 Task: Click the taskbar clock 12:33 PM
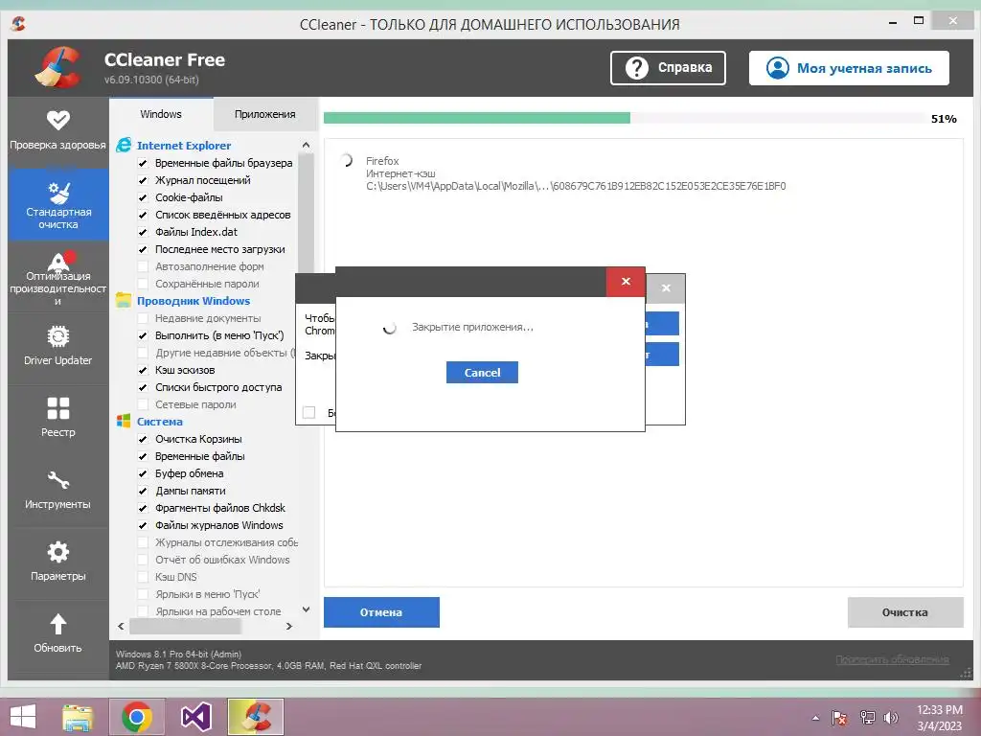(x=939, y=710)
